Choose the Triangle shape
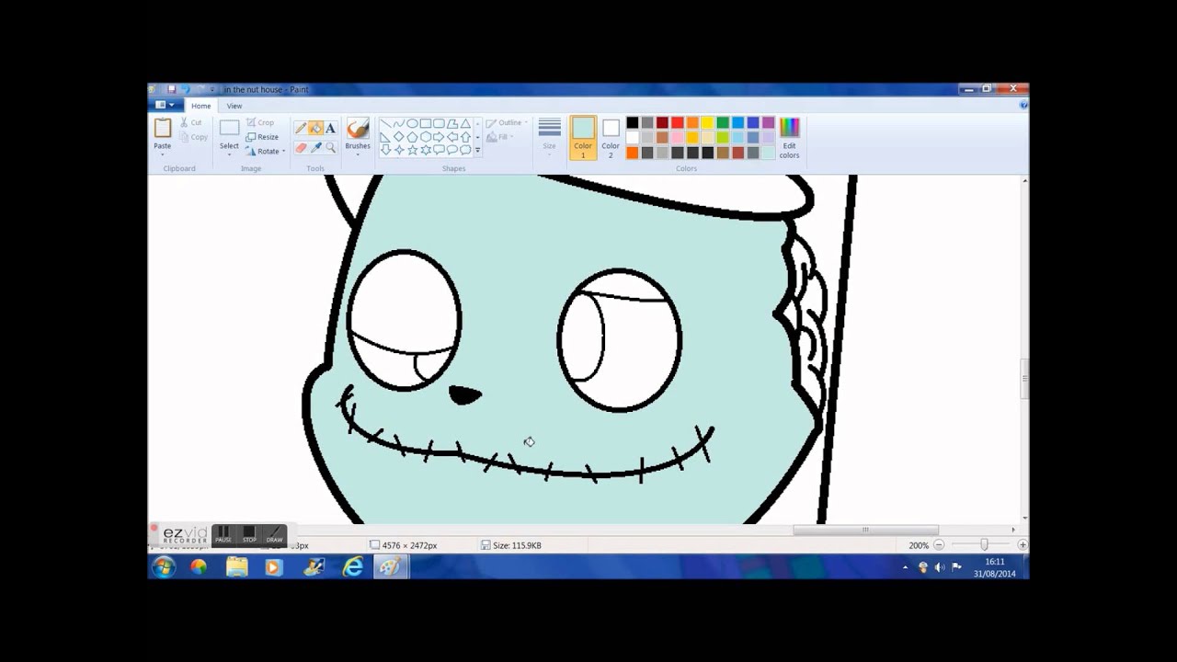The width and height of the screenshot is (1177, 662). [465, 123]
